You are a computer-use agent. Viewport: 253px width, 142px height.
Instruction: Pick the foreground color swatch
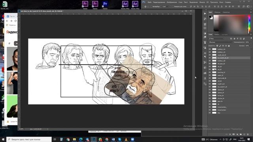point(210,17)
